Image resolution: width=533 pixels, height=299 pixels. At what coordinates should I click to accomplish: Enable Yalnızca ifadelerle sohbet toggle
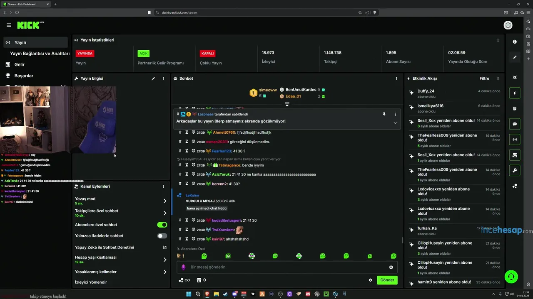click(162, 236)
